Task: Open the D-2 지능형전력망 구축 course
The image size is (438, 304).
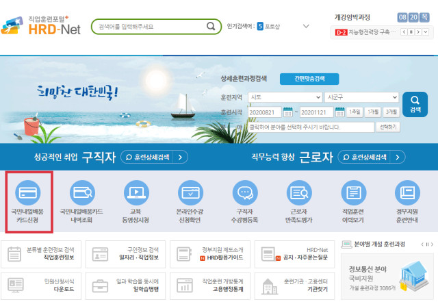Action: [x=365, y=32]
